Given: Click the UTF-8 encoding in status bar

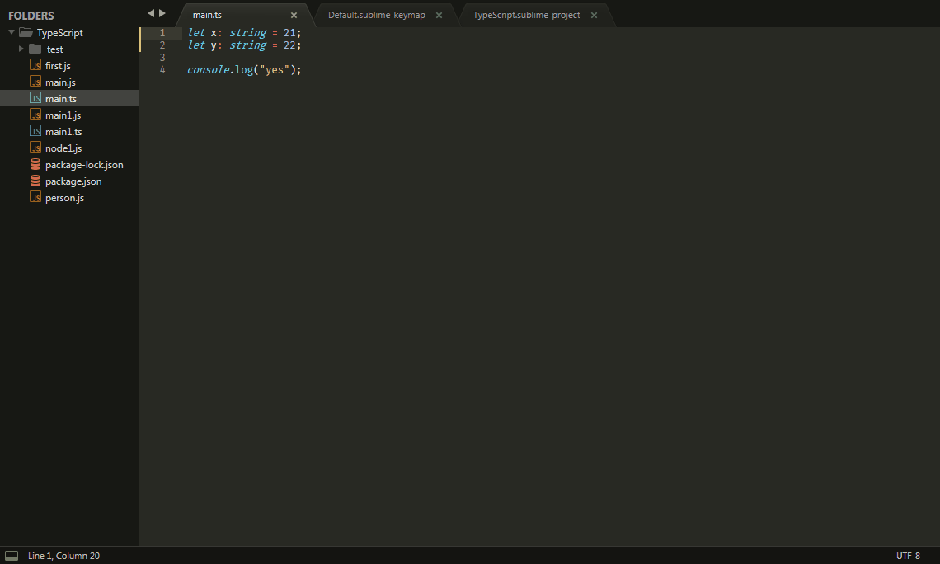Looking at the screenshot, I should (x=908, y=556).
